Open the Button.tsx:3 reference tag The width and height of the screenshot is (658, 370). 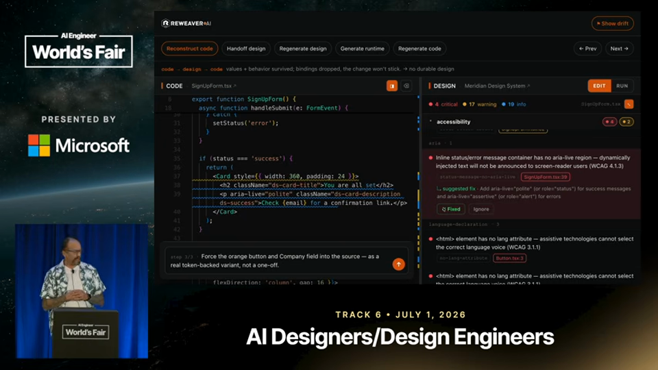(509, 258)
